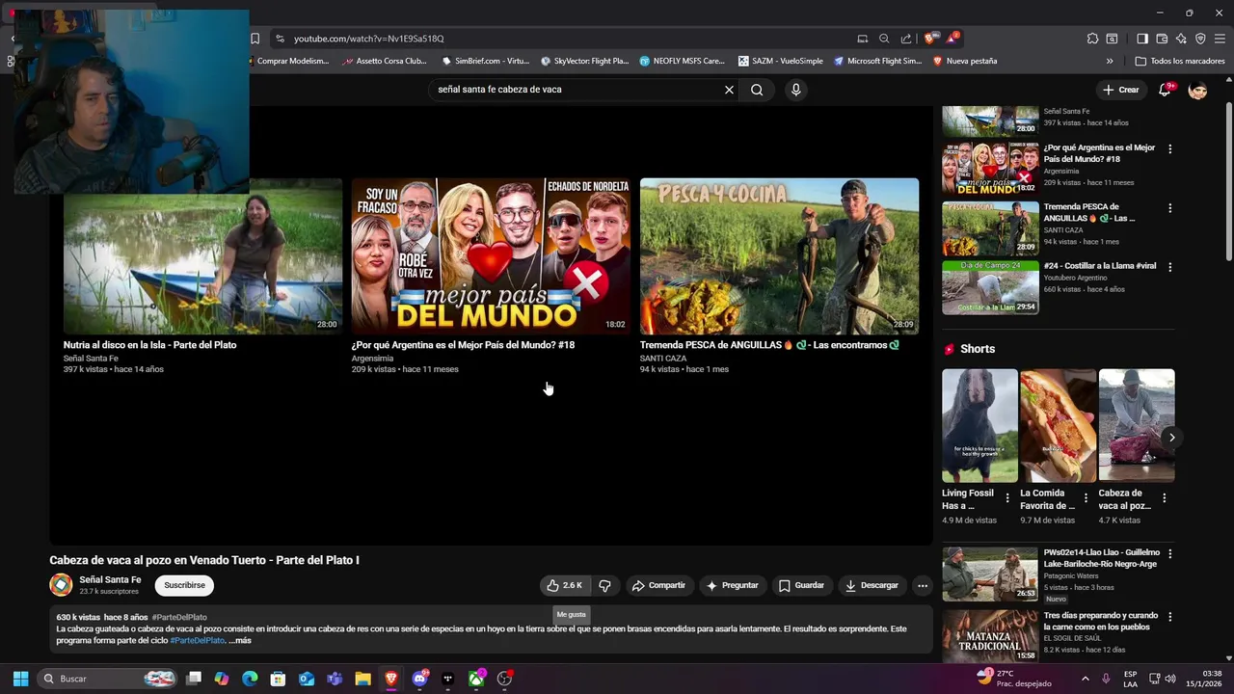The height and width of the screenshot is (694, 1234).
Task: Open #24 Costillar a la Llama sidebar video
Action: [990, 287]
